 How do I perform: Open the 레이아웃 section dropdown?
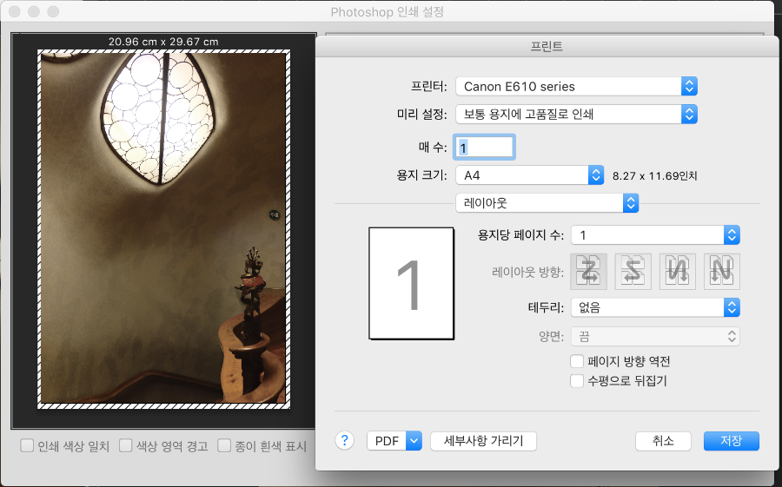click(547, 203)
